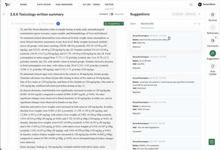Toggle Content/Template switch
220x150 pixels.
coord(111,14)
